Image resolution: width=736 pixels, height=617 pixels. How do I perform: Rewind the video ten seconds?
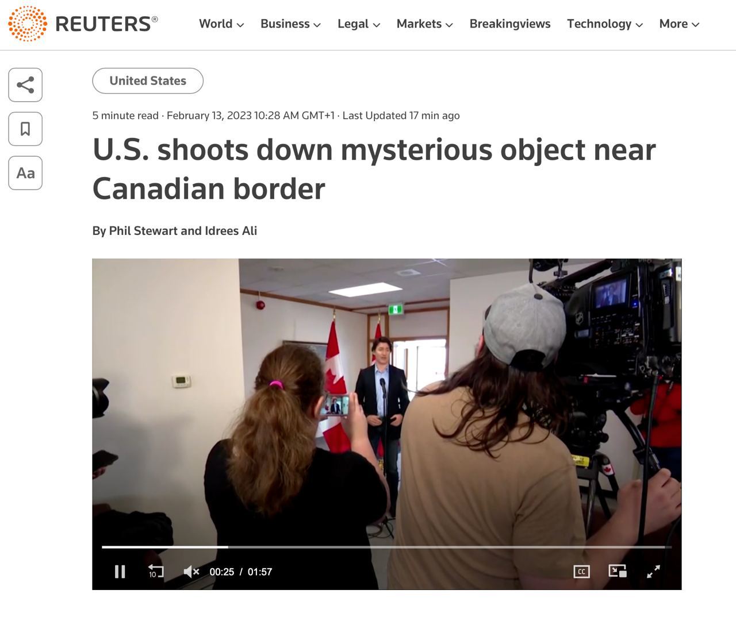click(156, 572)
